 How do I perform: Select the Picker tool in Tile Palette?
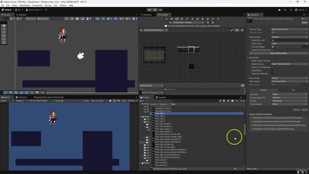click(x=187, y=19)
